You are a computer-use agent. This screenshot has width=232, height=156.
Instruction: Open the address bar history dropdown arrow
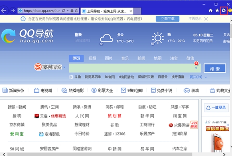tap(67, 11)
